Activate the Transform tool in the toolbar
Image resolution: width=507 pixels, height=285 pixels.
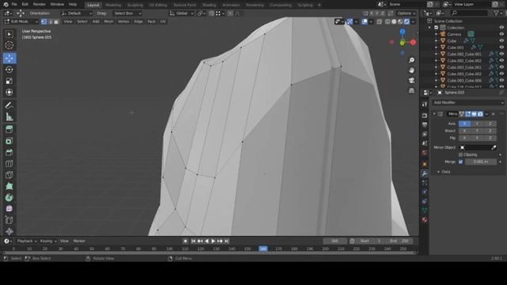click(9, 92)
